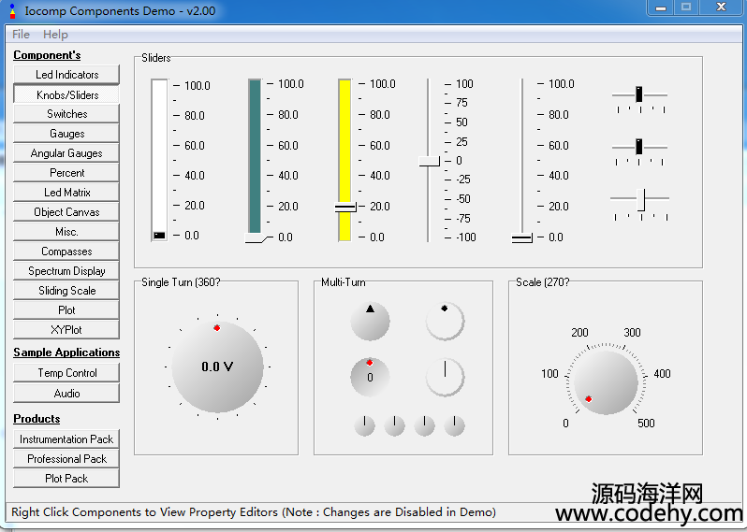Open the Sliding Scale page
747x532 pixels.
[x=66, y=290]
